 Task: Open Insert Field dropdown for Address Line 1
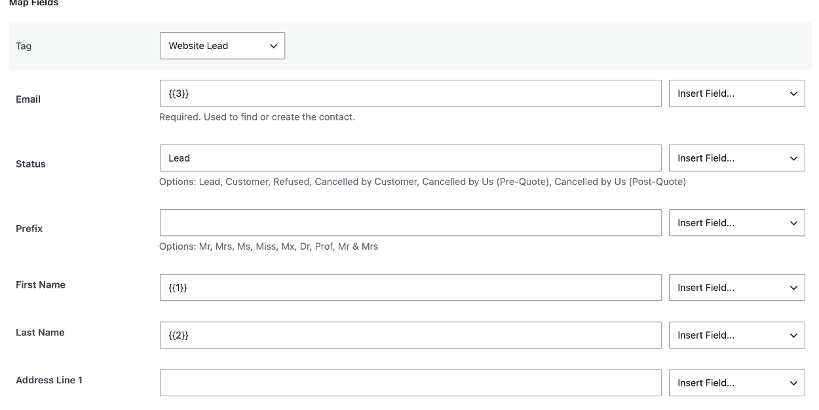(x=737, y=383)
